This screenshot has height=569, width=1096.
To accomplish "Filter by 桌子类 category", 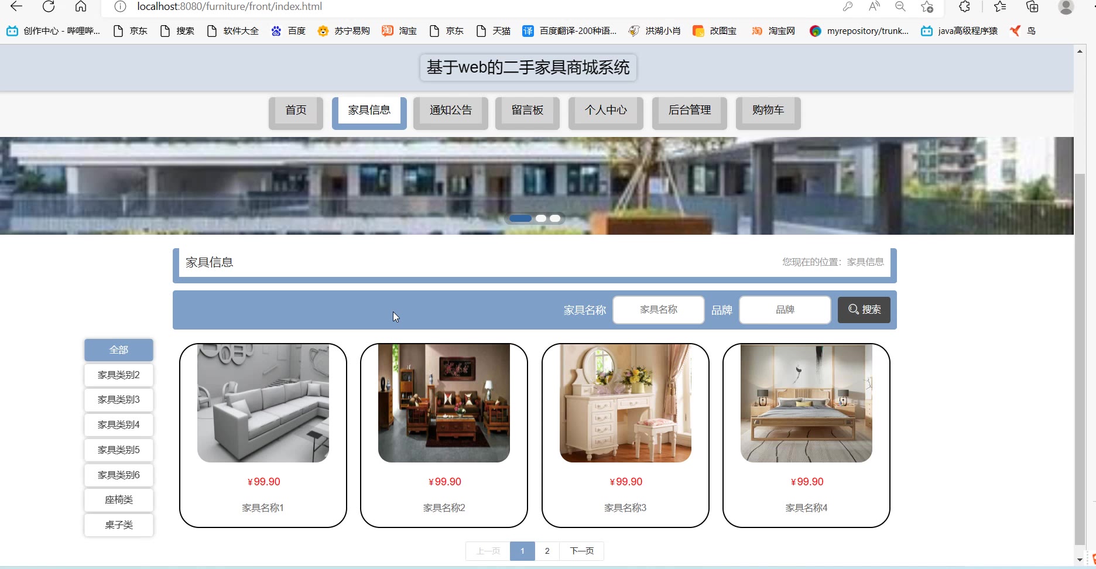I will [x=119, y=525].
